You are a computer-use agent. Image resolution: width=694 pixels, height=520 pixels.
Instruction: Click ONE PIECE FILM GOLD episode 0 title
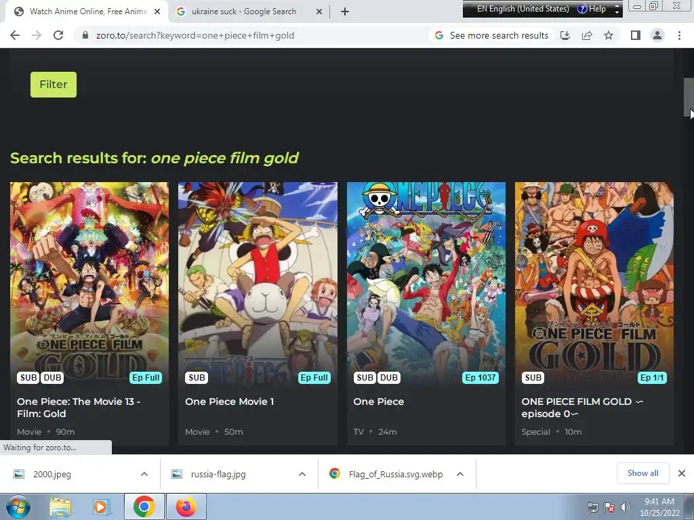pos(582,408)
